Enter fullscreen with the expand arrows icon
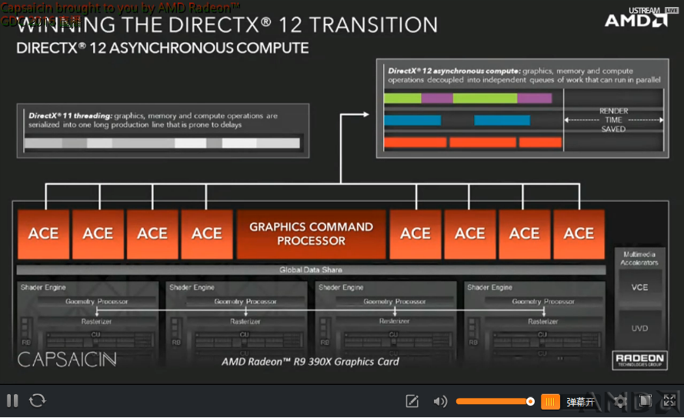Image resolution: width=684 pixels, height=418 pixels. coord(669,400)
